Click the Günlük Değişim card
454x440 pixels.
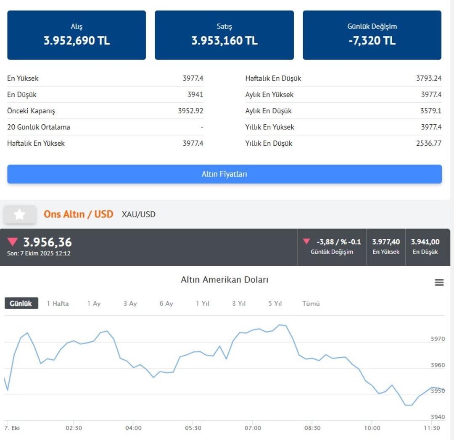coord(372,35)
